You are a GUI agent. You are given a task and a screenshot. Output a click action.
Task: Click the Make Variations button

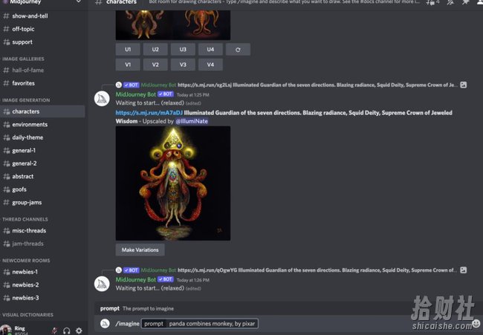[x=140, y=250]
